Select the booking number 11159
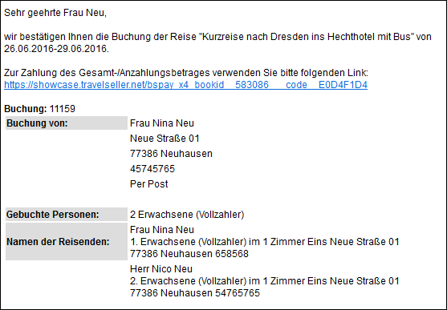Screen dimensions: 447x310 (63, 109)
